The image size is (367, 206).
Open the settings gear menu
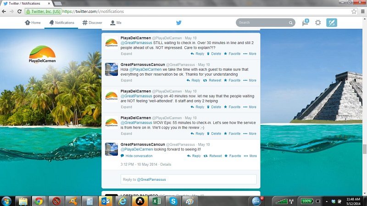click(318, 22)
